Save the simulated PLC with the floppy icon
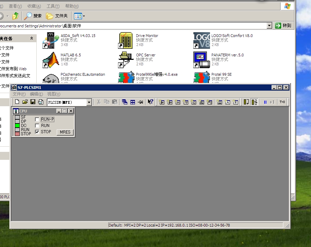 [33, 102]
